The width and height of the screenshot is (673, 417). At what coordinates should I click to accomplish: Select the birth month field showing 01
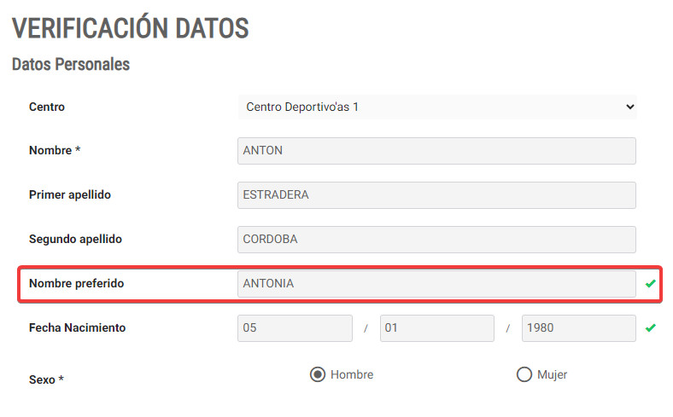point(437,328)
